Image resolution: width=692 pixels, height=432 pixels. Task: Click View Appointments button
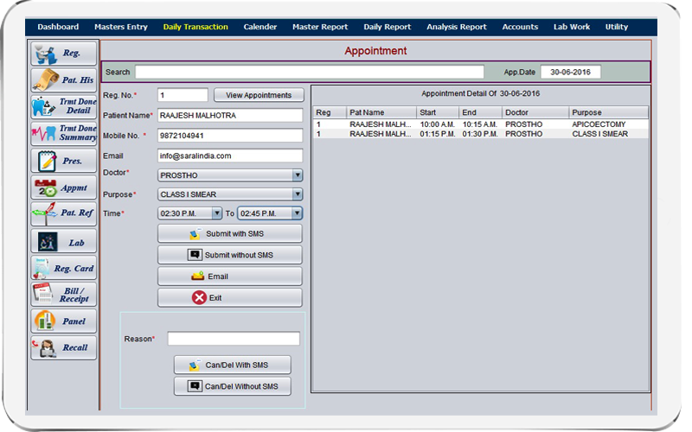(x=259, y=95)
